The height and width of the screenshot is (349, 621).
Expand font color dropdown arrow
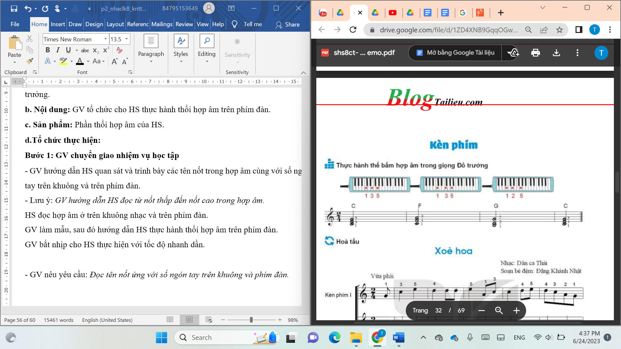(x=88, y=61)
